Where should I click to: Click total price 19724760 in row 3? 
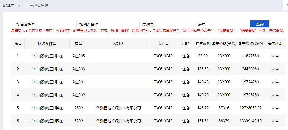coord(250,82)
